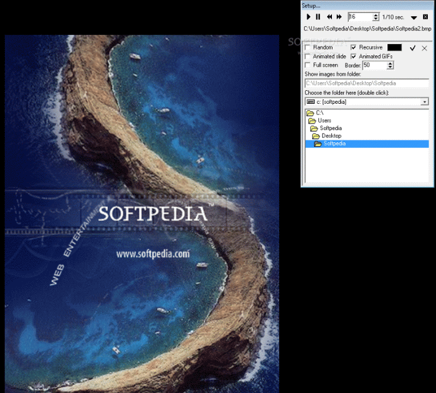
Task: Increase the Border value with up arrow
Action: click(x=391, y=63)
